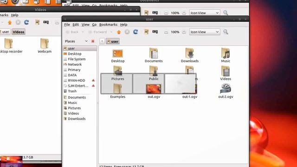Image resolution: width=297 pixels, height=167 pixels.
Task: Select the Downloads folder icon
Action: [190, 53]
